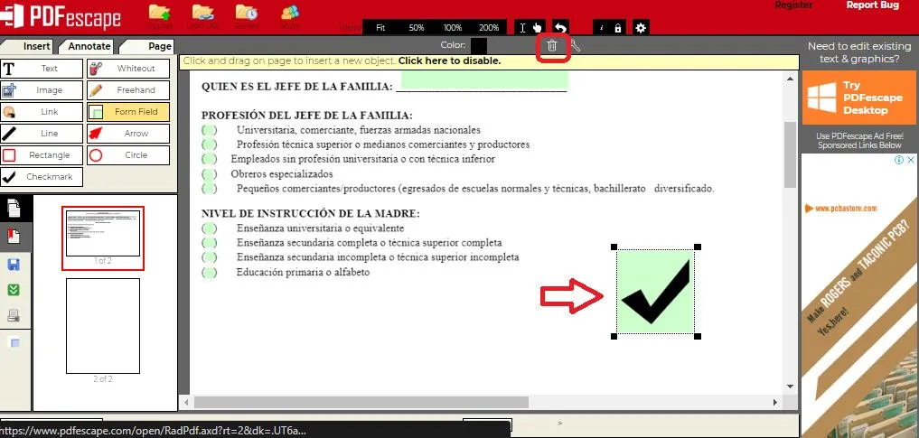This screenshot has width=919, height=438.
Task: Set view zoom to Fit
Action: pos(380,27)
